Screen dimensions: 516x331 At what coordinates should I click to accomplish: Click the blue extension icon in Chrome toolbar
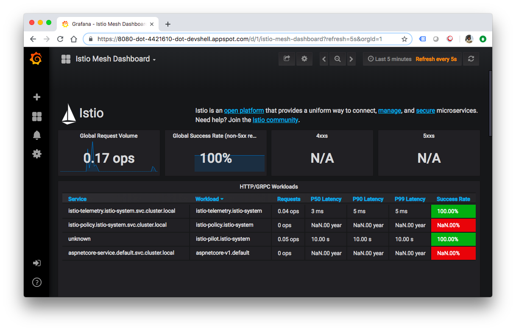click(x=422, y=39)
